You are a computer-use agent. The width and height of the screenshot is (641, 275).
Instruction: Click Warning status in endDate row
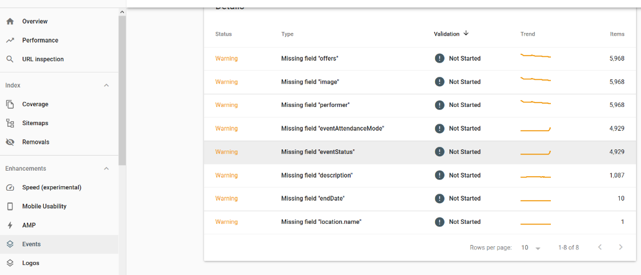pyautogui.click(x=227, y=198)
